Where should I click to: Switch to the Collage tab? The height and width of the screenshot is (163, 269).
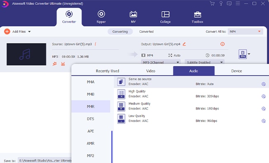coord(165,17)
